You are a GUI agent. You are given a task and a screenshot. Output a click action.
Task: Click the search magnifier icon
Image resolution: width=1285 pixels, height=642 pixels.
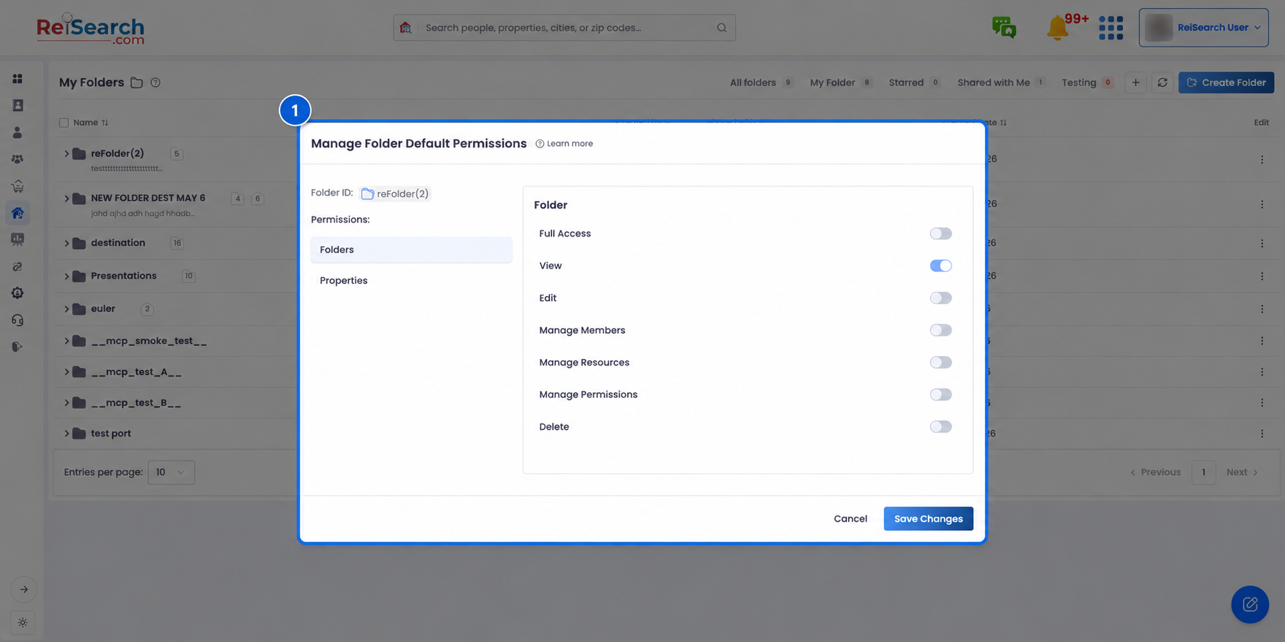point(721,28)
